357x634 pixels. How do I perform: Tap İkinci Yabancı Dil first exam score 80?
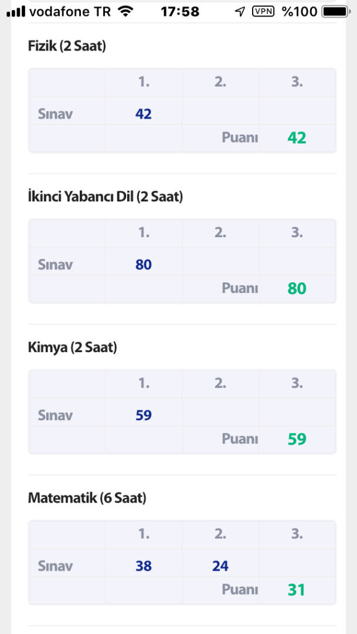pyautogui.click(x=144, y=265)
